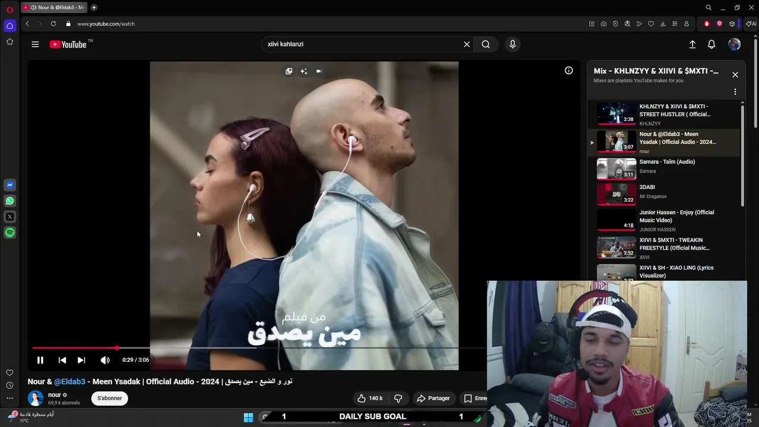Open YouTube create/upload button
Viewport: 759px width, 427px height.
click(x=692, y=44)
